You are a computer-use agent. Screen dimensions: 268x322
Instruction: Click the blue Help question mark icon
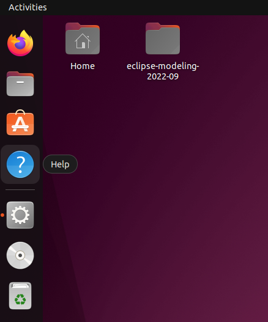[20, 164]
